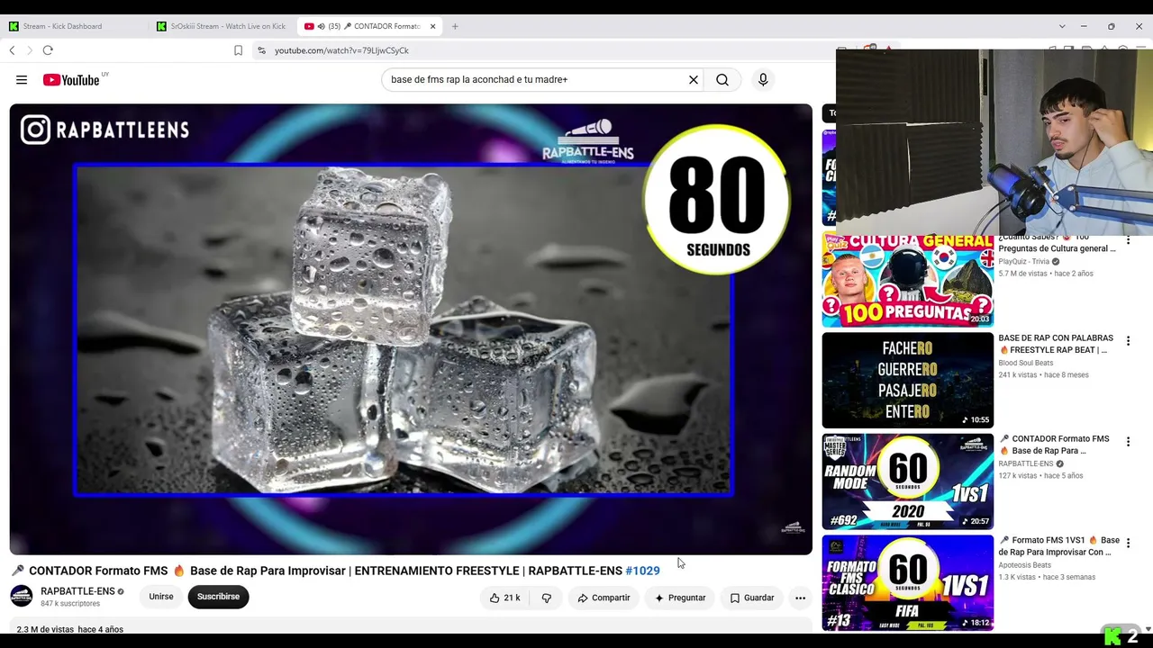Open the RAPBATTLE-ENS channel name link
Image resolution: width=1153 pixels, height=648 pixels.
coord(77,591)
